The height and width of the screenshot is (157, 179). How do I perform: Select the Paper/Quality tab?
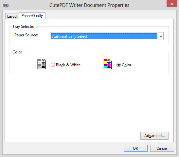point(32,16)
